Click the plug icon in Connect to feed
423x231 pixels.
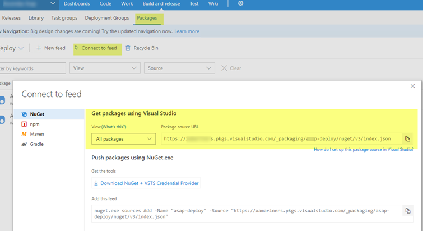[x=76, y=48]
